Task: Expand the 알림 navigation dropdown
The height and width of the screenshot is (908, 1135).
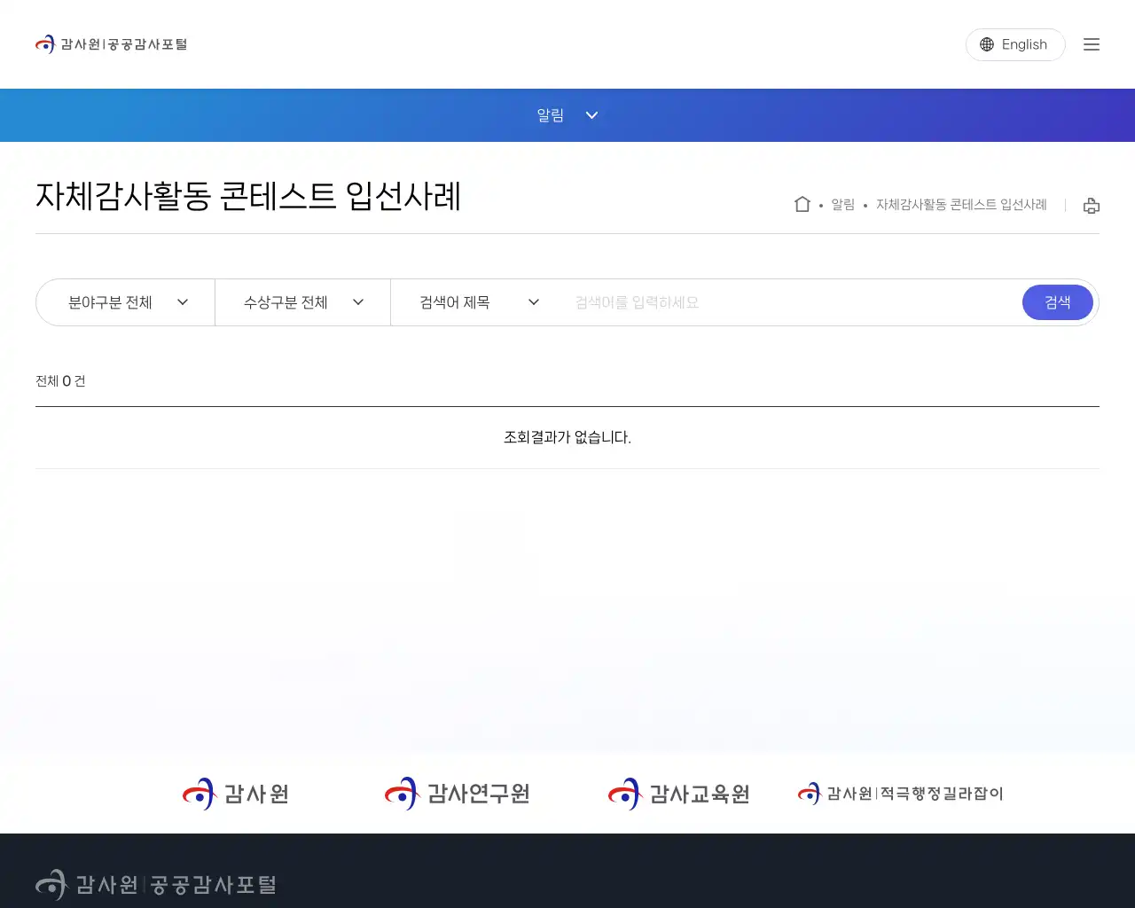Action: click(567, 115)
